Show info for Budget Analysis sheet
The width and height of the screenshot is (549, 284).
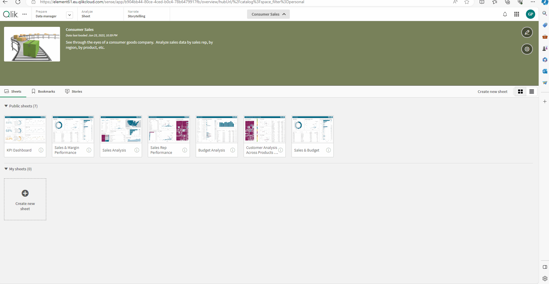(233, 150)
